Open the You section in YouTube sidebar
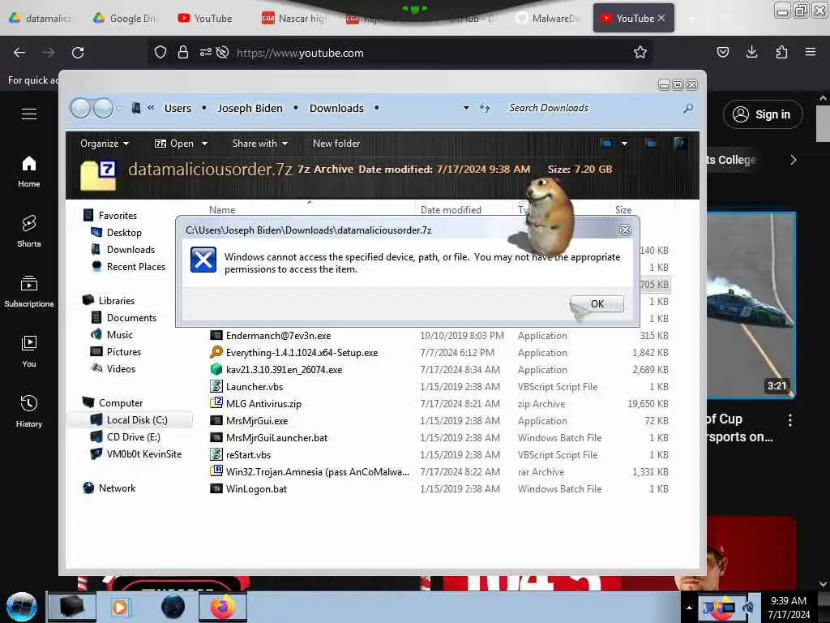Viewport: 830px width, 623px height. click(29, 351)
